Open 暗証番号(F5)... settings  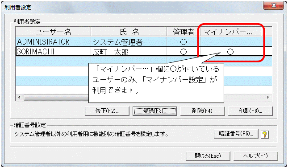tap(236, 134)
